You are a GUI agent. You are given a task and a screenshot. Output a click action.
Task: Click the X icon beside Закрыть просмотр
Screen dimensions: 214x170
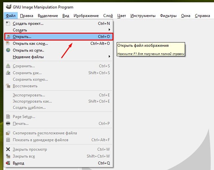pyautogui.click(x=8, y=149)
